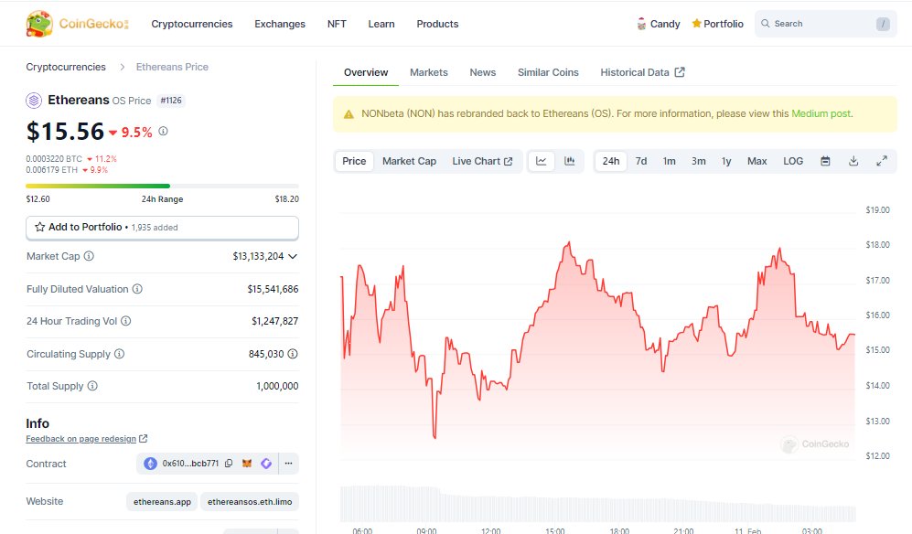Open the calendar date picker
The image size is (912, 534).
(x=825, y=161)
